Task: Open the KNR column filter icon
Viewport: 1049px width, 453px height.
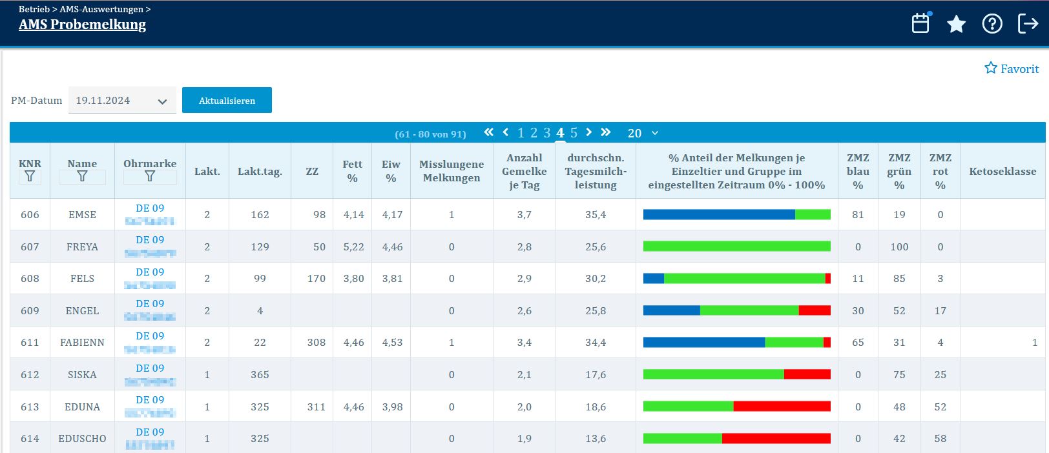Action: point(30,176)
